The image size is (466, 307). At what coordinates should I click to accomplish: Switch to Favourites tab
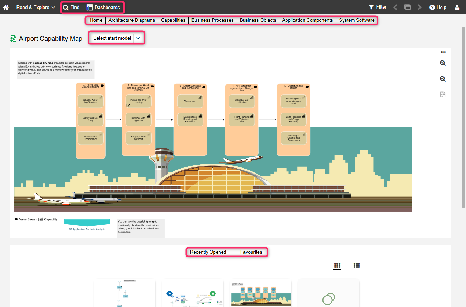click(x=251, y=252)
